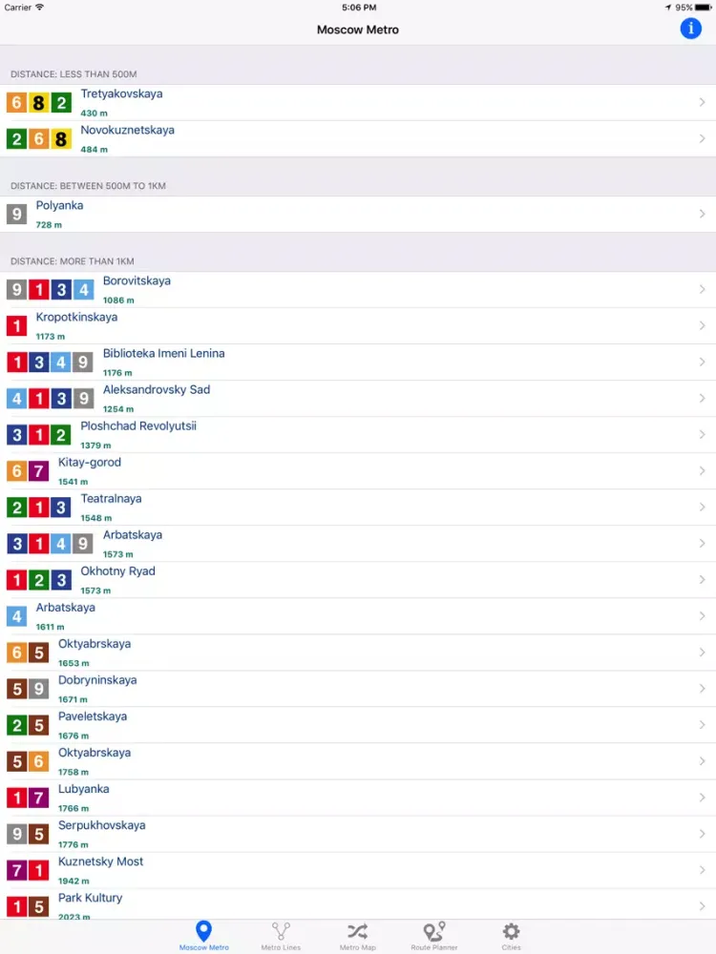Expand the chevron on Polyanka row
Viewport: 716px width, 954px height.
[702, 214]
